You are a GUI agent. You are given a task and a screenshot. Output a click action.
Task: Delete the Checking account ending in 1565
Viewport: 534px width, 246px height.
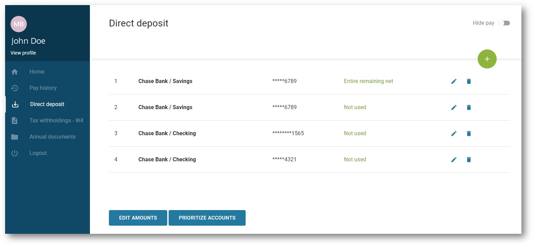pos(469,134)
